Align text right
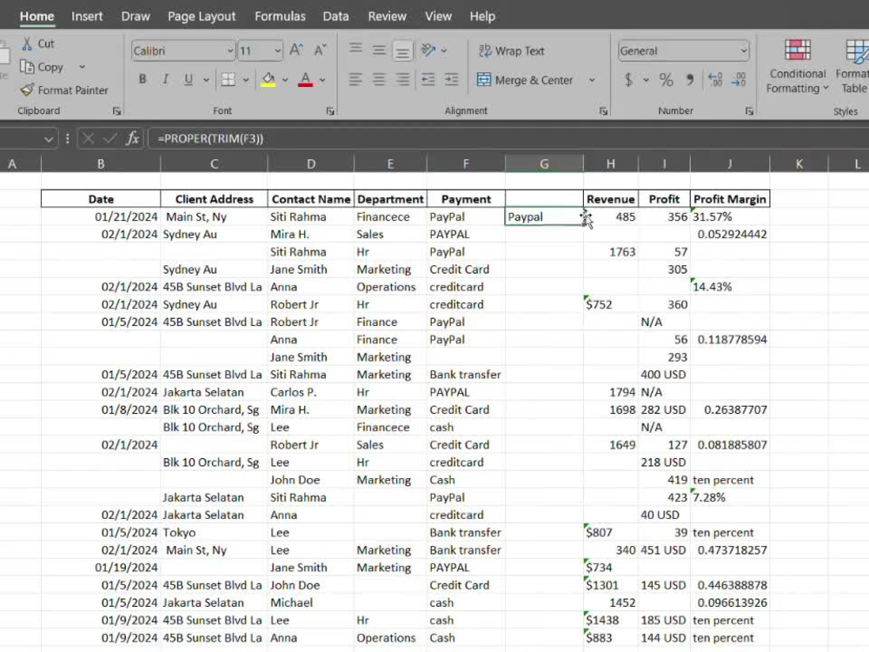 click(x=403, y=80)
